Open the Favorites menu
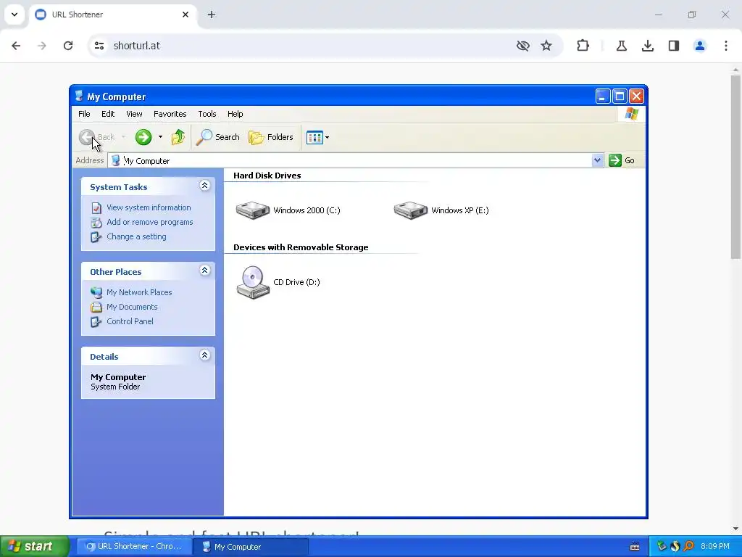 (170, 114)
